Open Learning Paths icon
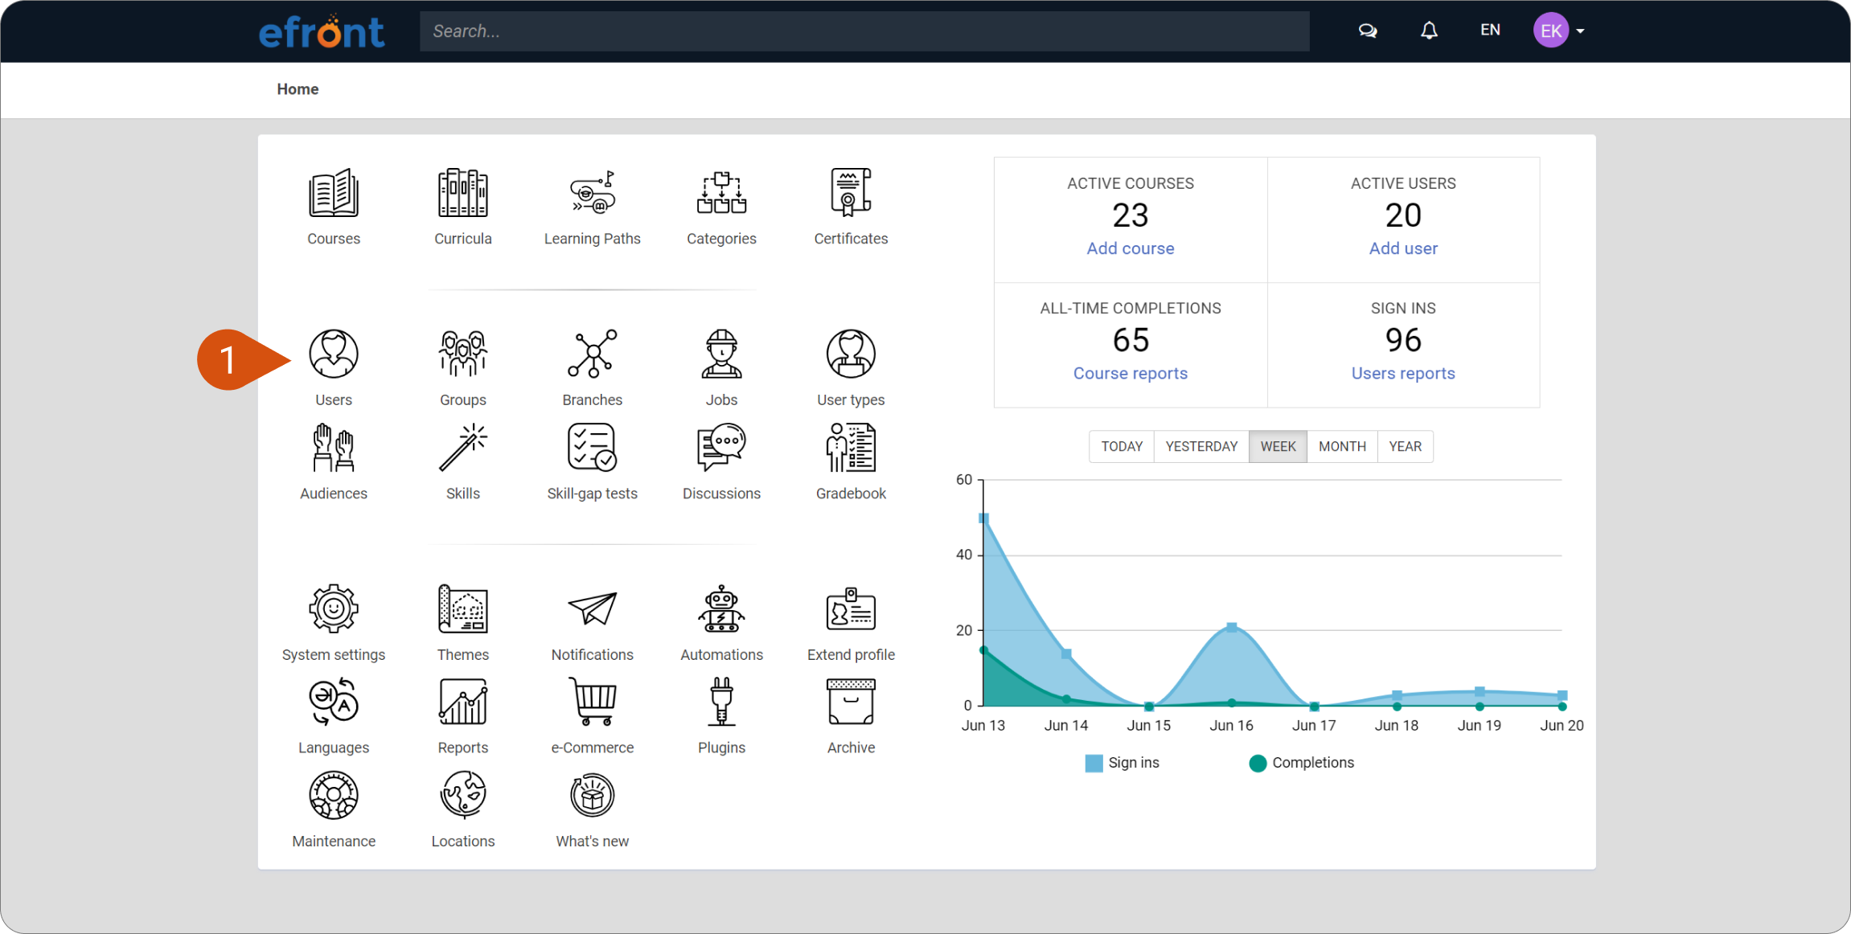This screenshot has width=1851, height=934. 593,193
